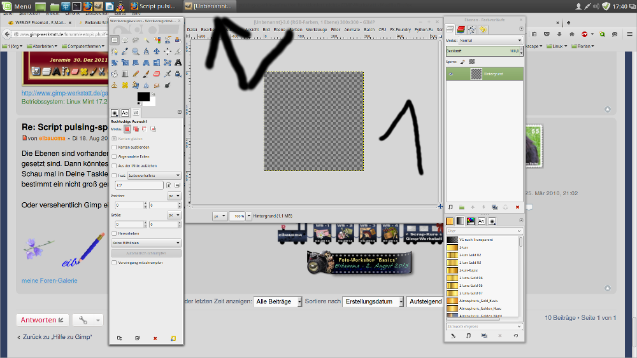This screenshot has height=358, width=637.
Task: Click the refresh gradients icon
Action: click(516, 336)
